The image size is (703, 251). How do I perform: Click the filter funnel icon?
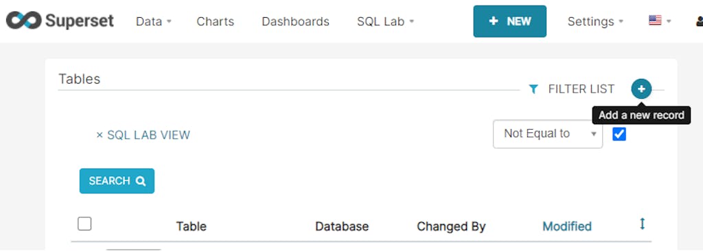(x=533, y=89)
